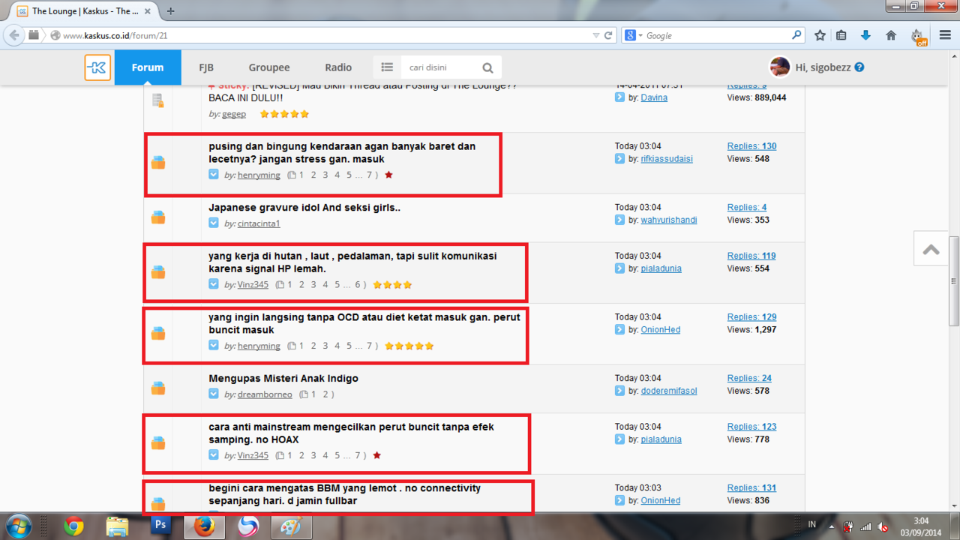Click author cintacinta1 link
Viewport: 960px width, 540px height.
point(259,223)
